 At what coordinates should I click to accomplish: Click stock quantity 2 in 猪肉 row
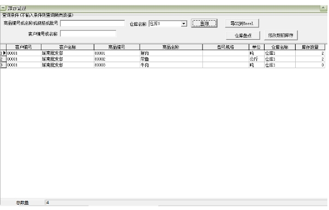click(310, 53)
